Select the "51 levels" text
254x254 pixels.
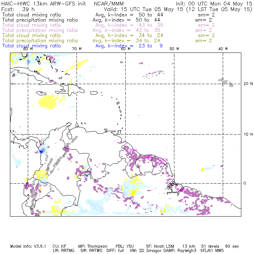[210, 246]
